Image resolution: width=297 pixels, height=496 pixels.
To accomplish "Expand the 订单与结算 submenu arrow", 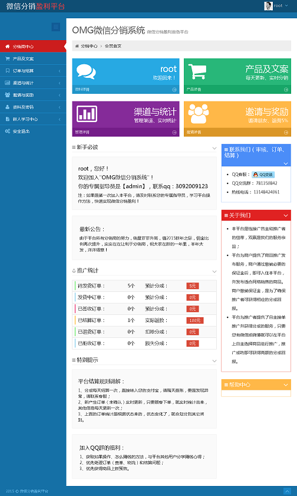I will coord(60,71).
